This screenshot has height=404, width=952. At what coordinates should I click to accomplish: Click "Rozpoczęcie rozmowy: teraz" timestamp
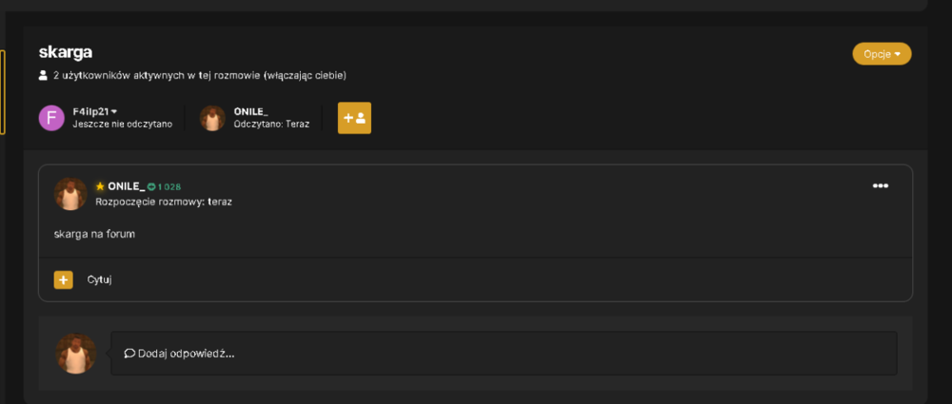164,202
